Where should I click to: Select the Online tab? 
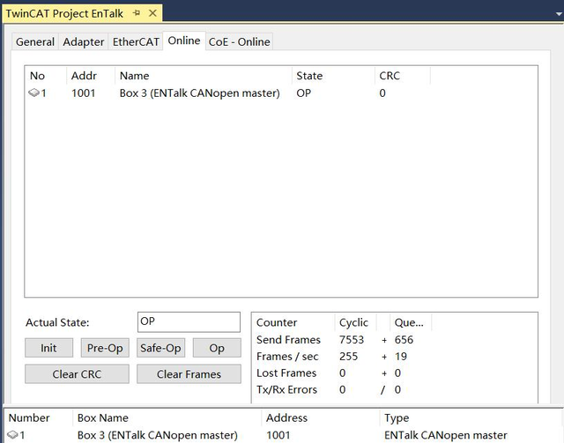point(184,41)
